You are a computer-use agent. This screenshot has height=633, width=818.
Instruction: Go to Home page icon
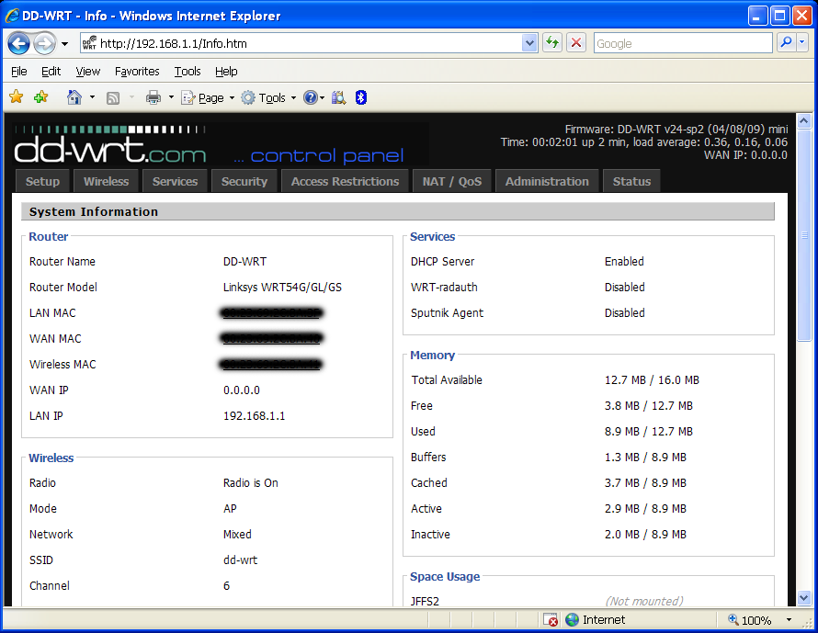click(x=74, y=97)
